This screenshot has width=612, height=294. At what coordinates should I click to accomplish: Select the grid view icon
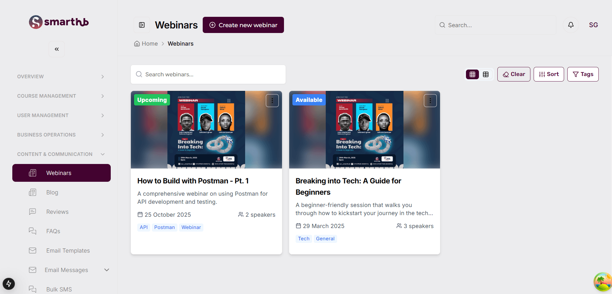point(472,74)
